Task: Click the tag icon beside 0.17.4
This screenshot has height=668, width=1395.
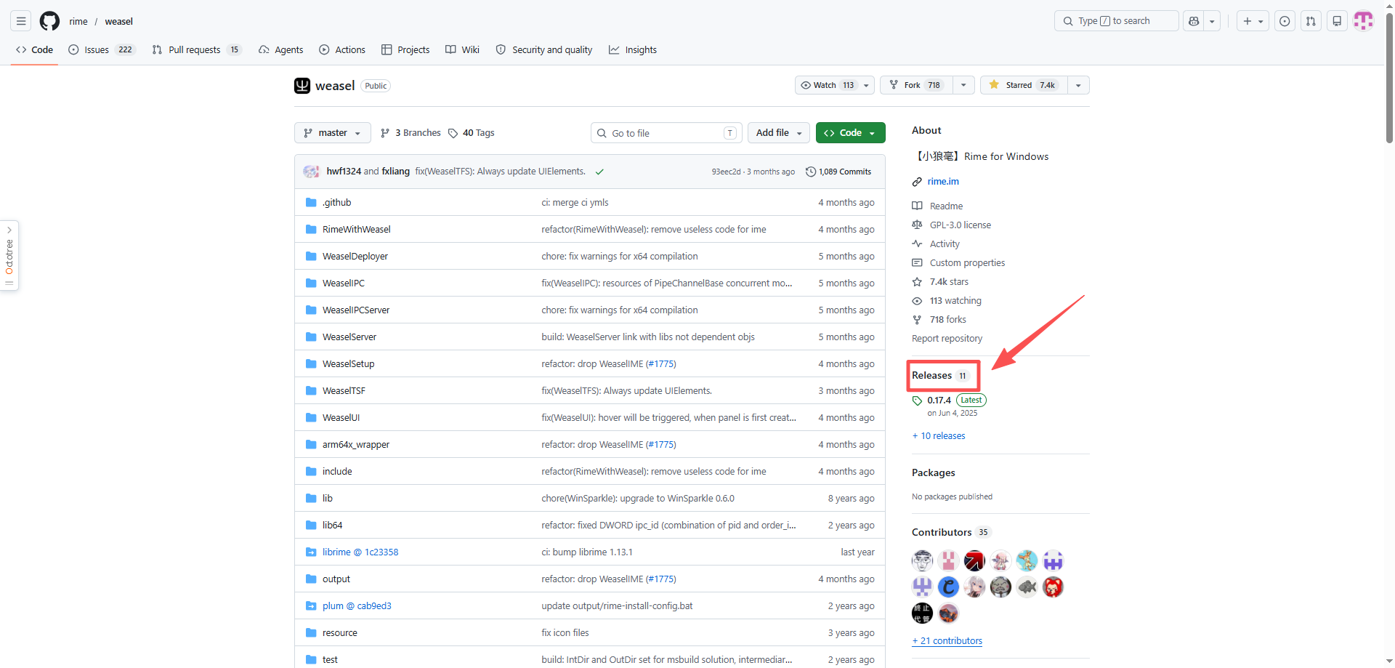Action: (x=917, y=401)
